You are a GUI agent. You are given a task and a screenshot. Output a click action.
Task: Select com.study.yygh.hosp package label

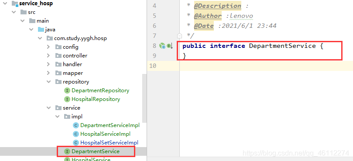coord(80,38)
